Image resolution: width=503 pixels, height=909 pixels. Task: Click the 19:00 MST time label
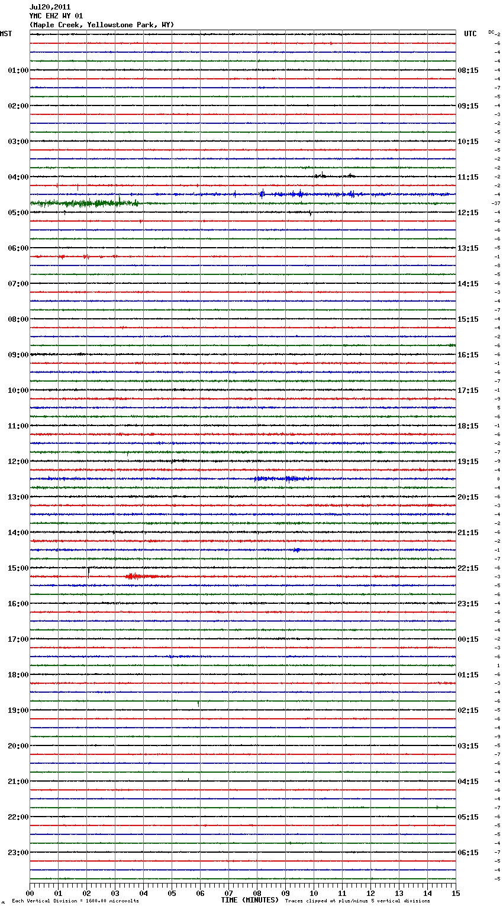pos(18,710)
